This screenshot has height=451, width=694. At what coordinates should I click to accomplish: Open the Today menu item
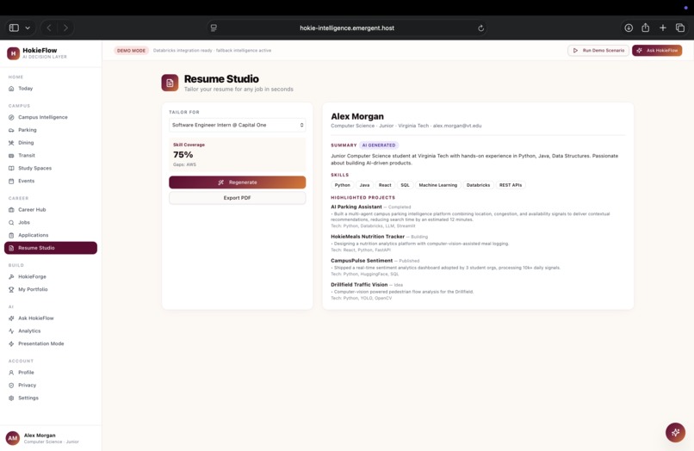coord(51,89)
